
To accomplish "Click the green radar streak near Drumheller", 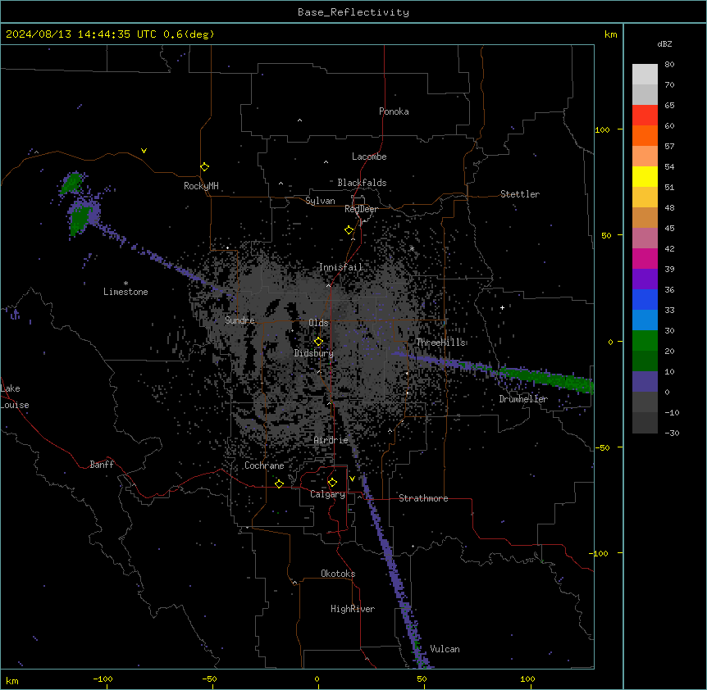I will [x=546, y=379].
